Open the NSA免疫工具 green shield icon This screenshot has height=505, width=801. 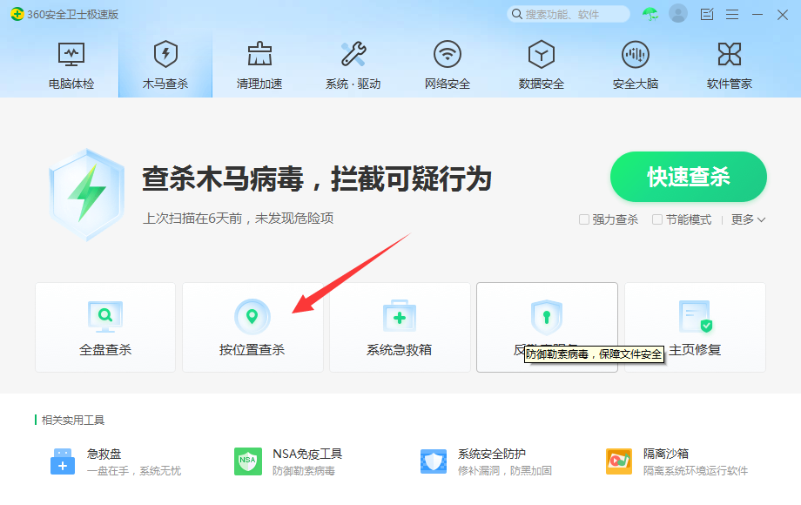click(x=248, y=461)
